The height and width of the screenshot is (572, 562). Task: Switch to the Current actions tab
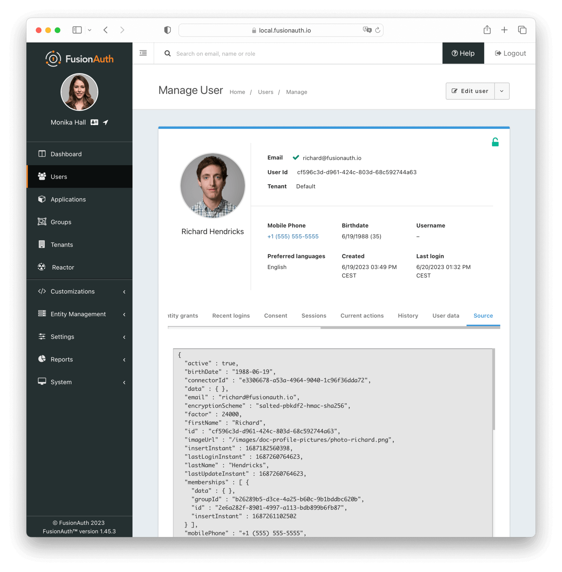click(x=362, y=316)
